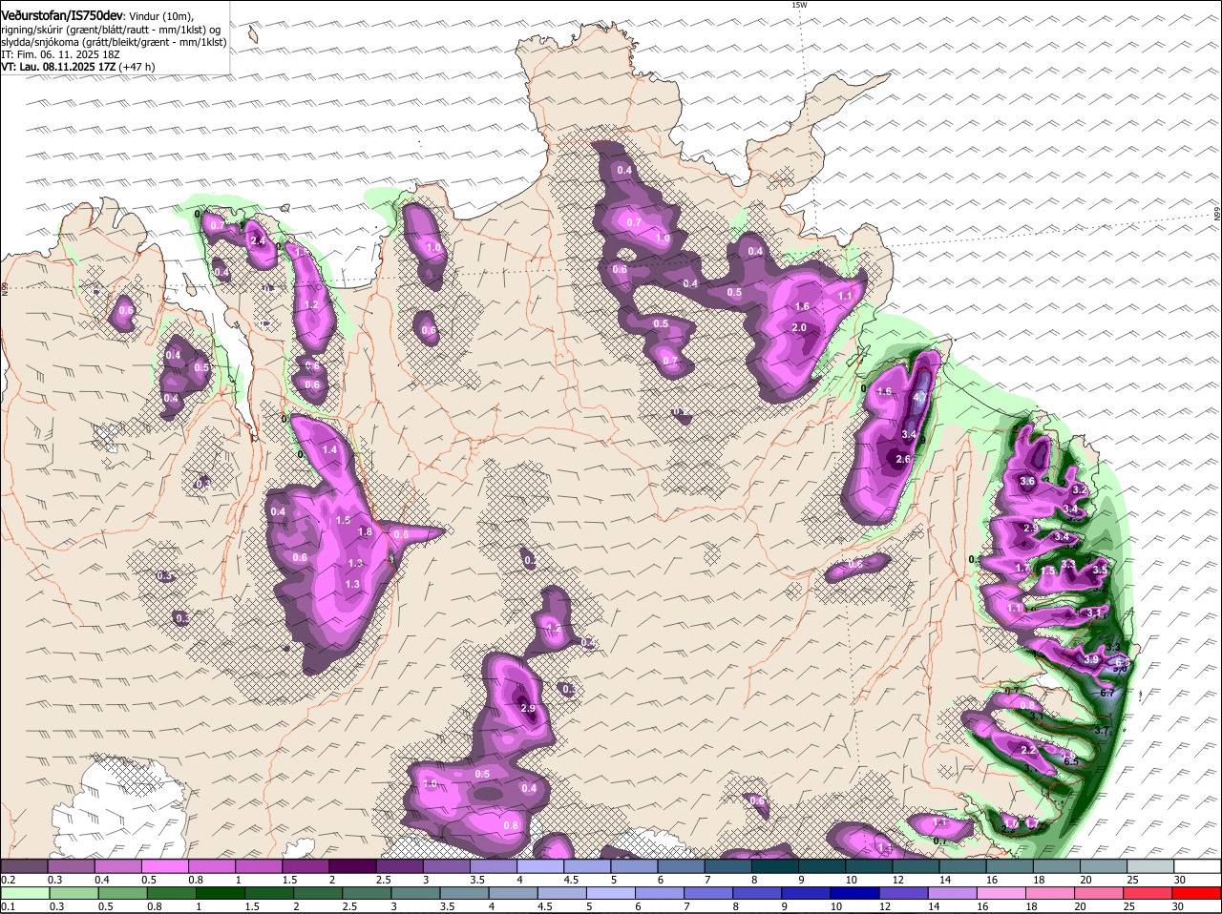Screen dimensions: 1222x914
Task: Click the 15W longitude label
Action: pyautogui.click(x=799, y=5)
